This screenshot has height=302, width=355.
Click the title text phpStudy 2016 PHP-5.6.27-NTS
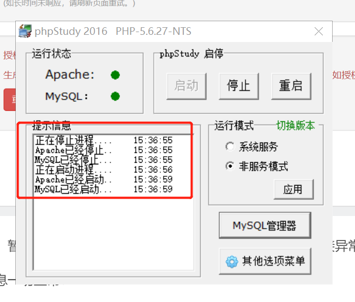(113, 31)
